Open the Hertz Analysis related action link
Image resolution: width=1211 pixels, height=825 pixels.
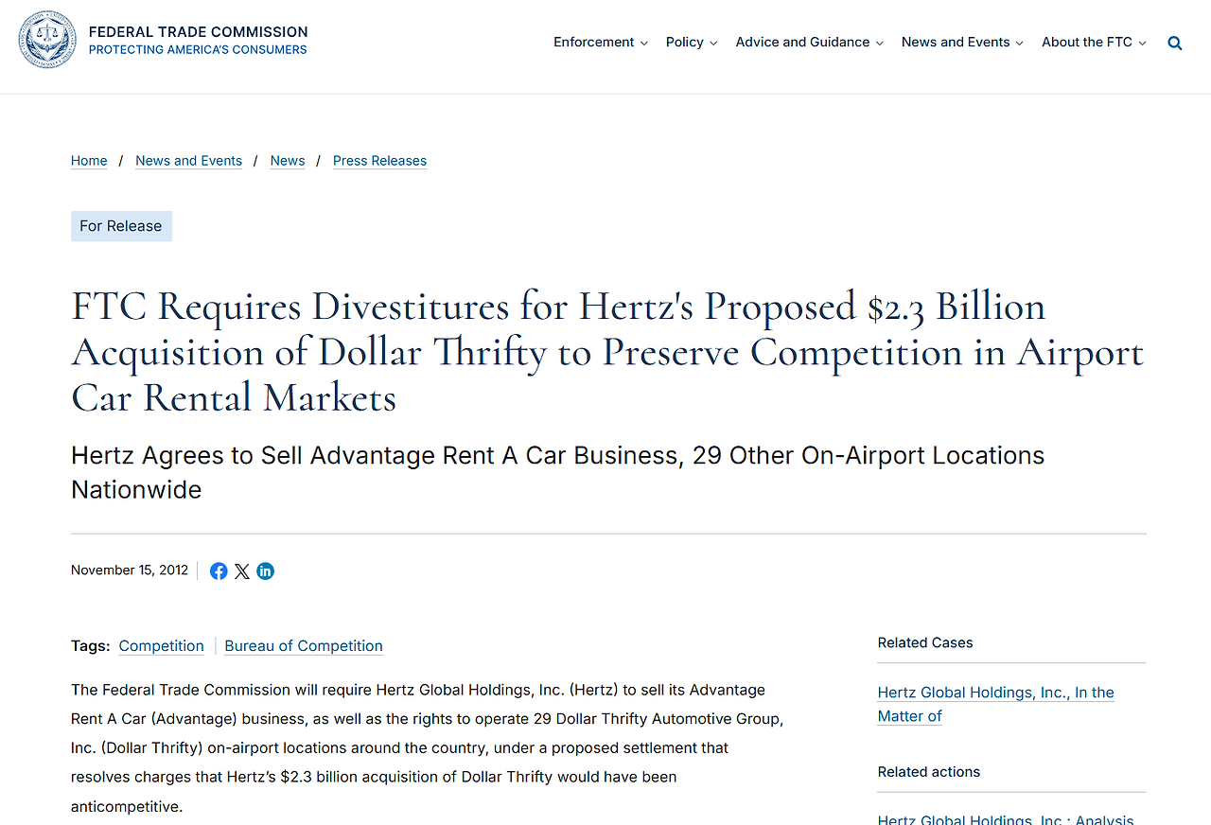pos(1006,819)
